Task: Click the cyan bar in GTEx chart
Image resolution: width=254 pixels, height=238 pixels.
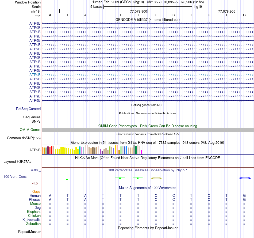Action: pyautogui.click(x=80, y=150)
